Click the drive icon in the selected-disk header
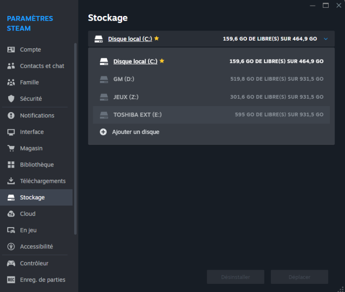Image resolution: width=345 pixels, height=292 pixels. click(x=99, y=39)
